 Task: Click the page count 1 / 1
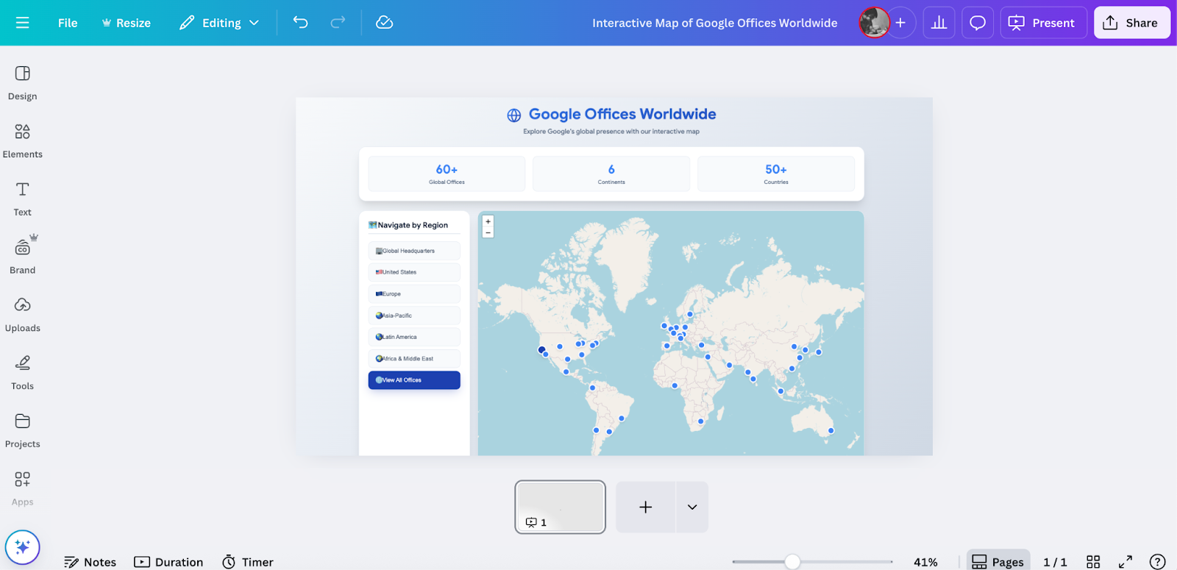point(1055,562)
